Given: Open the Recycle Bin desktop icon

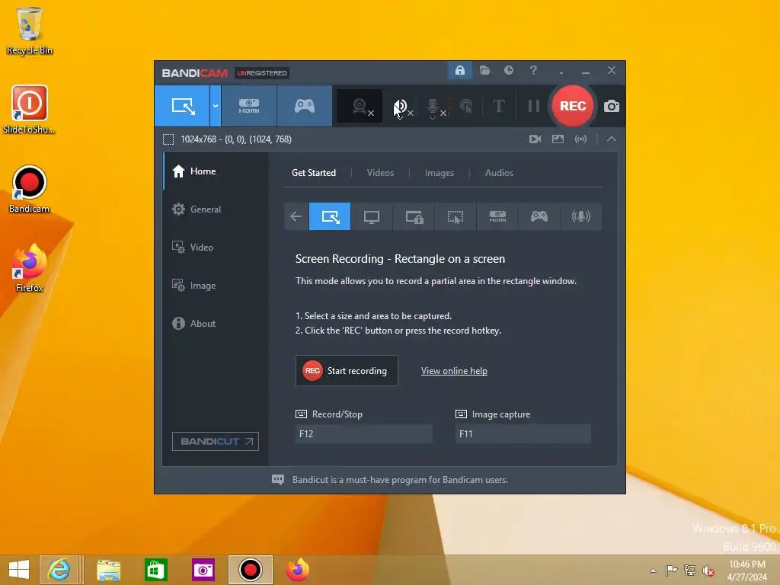Looking at the screenshot, I should (x=30, y=30).
